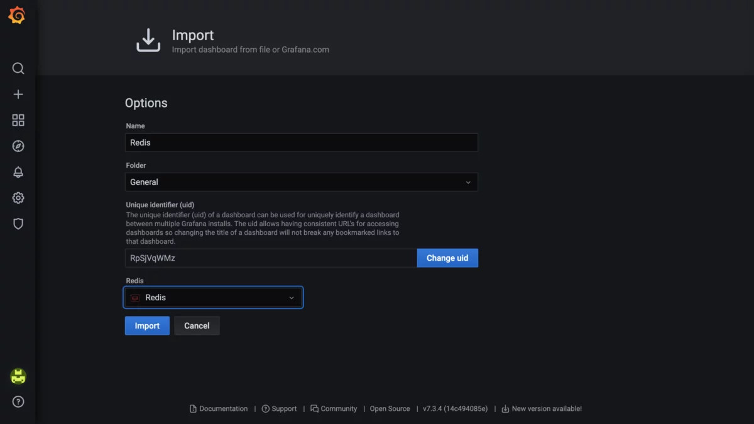
Task: Focus the Name input field
Action: [302, 143]
